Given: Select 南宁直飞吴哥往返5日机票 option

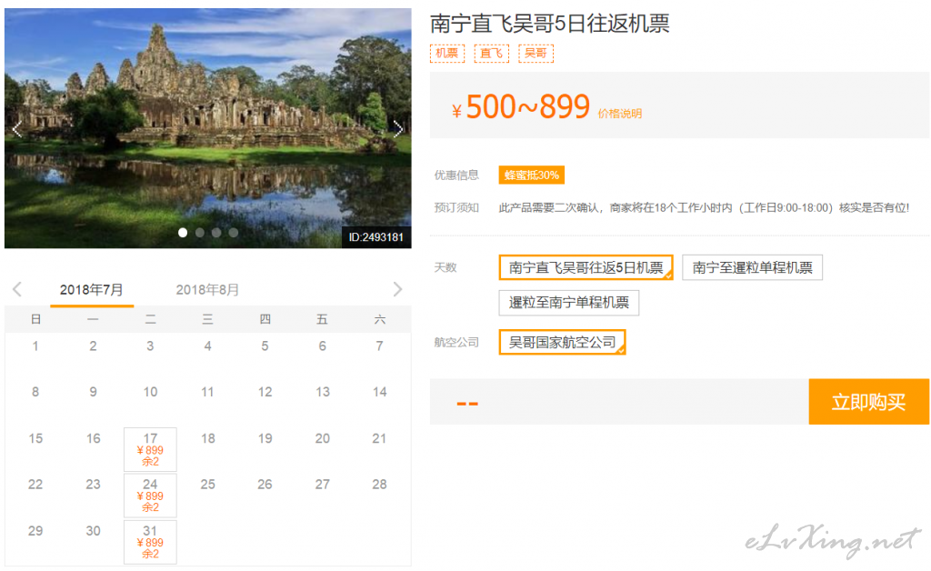Looking at the screenshot, I should click(x=586, y=267).
